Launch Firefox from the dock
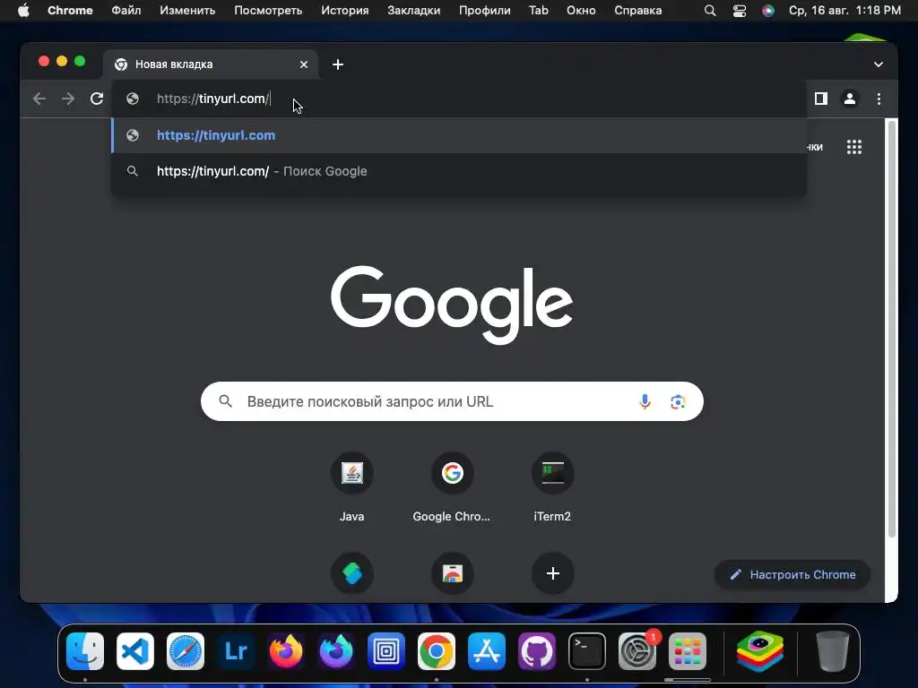The width and height of the screenshot is (918, 688). [x=286, y=651]
